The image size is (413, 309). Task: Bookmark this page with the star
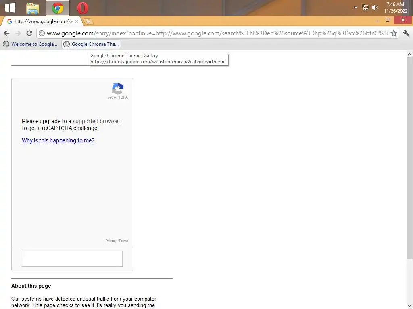(x=394, y=33)
